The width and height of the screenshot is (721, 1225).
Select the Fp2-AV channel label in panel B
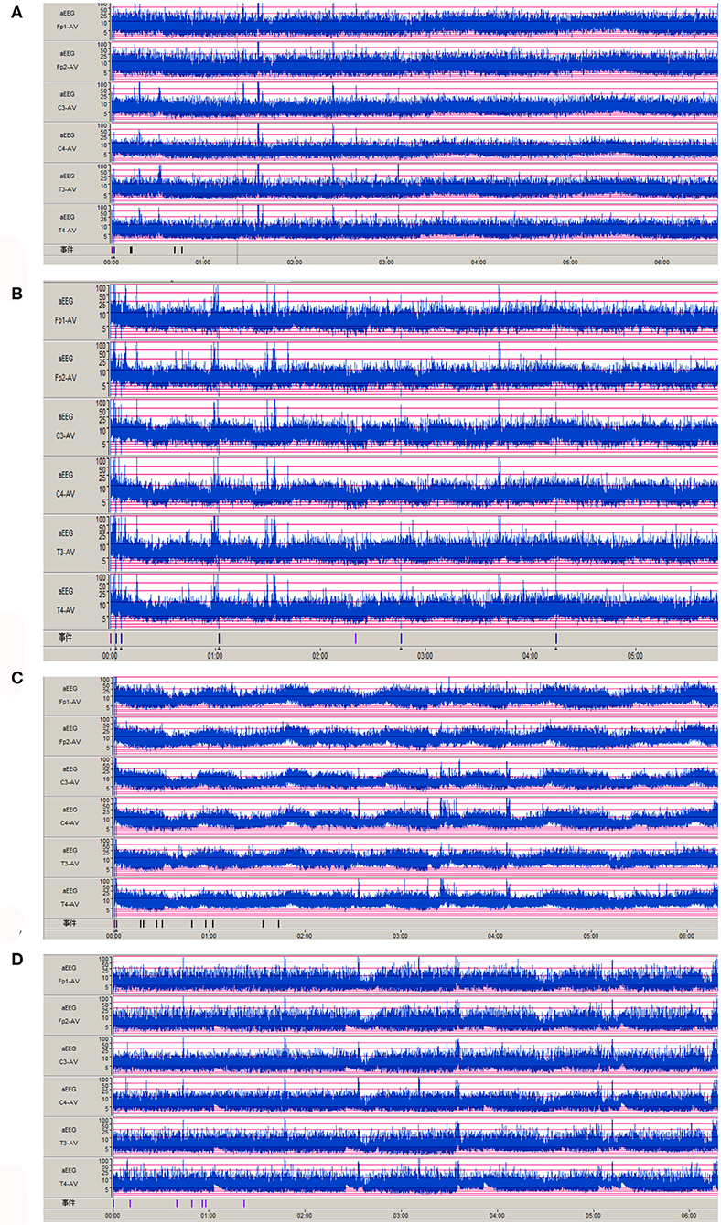click(x=66, y=377)
